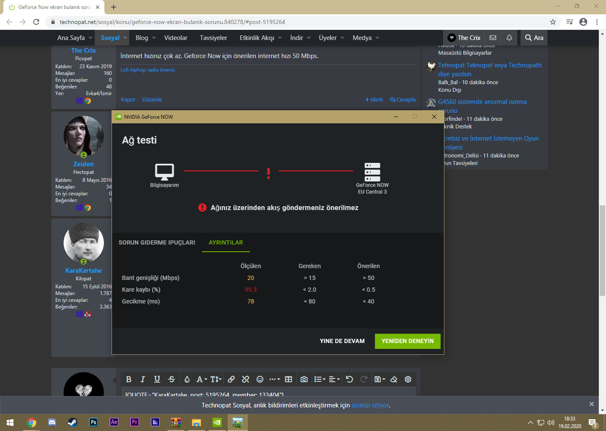Open Photoshop from the taskbar

coord(93,422)
